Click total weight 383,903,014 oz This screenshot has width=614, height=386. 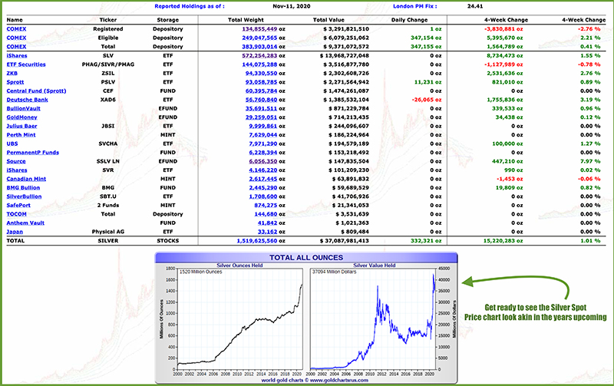(259, 47)
